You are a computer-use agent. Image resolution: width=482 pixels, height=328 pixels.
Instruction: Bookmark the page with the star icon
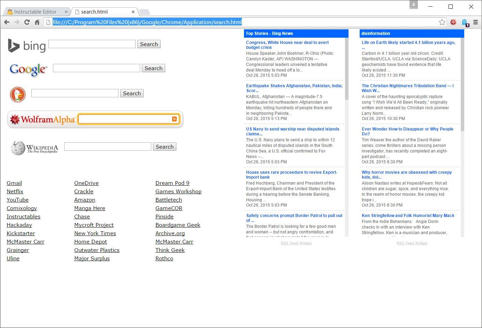pyautogui.click(x=442, y=22)
